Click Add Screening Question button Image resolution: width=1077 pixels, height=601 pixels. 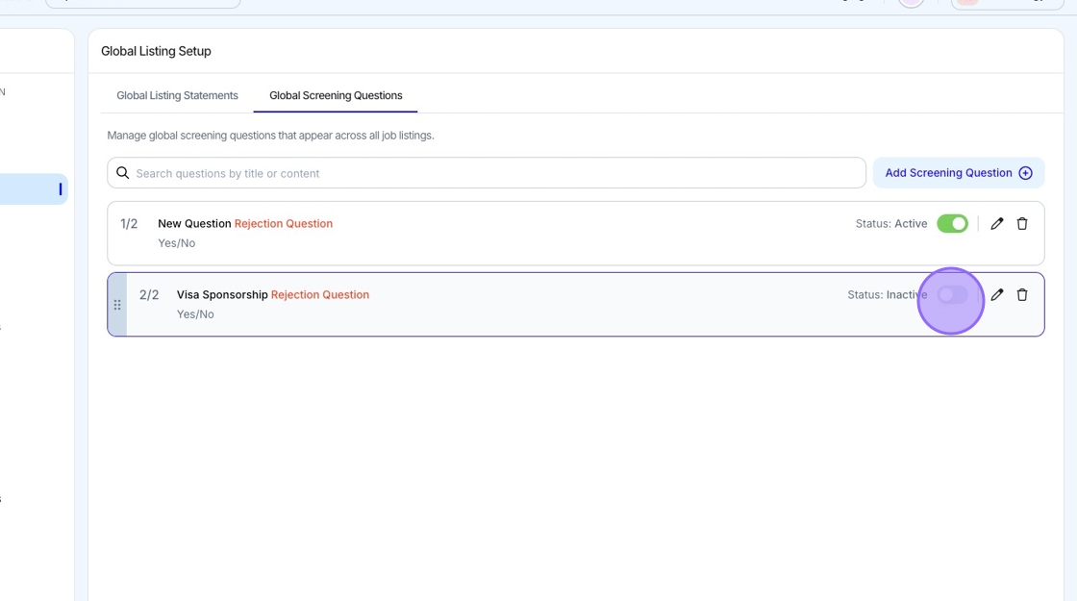958,173
